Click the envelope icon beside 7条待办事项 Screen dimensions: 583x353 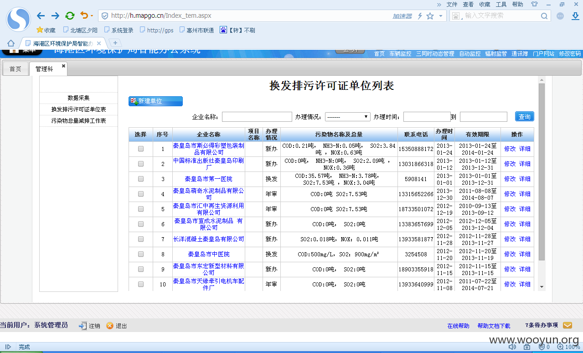coord(568,325)
